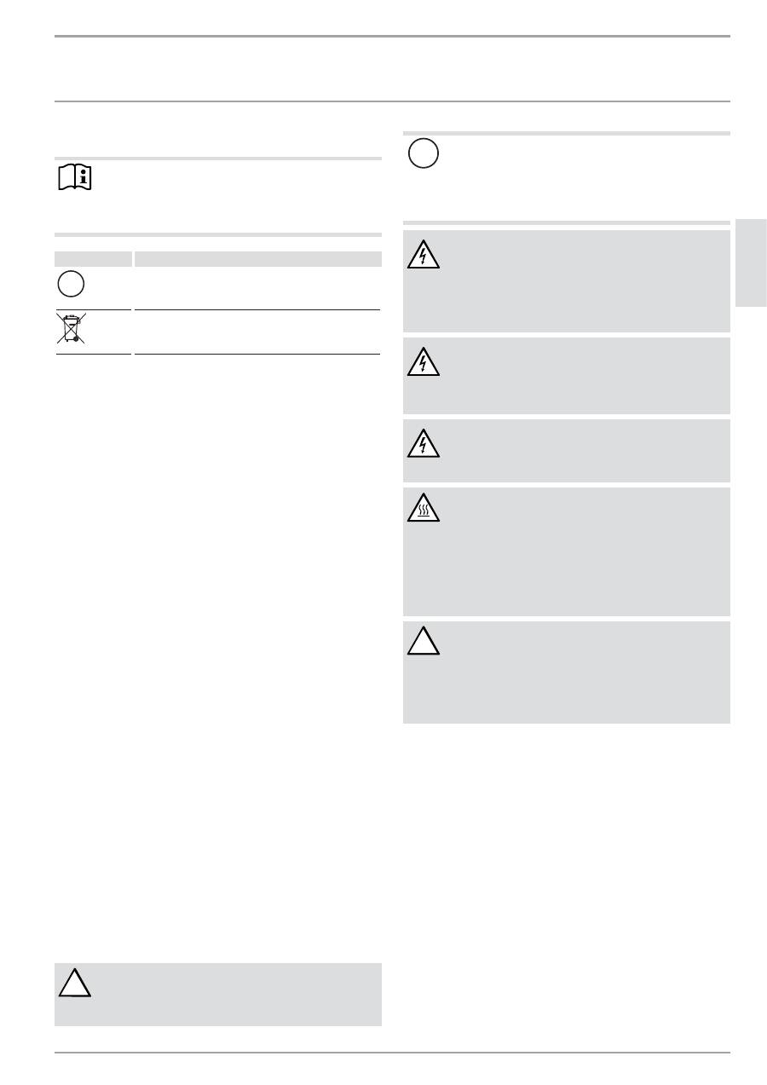Click the open manual information book icon
Image resolution: width=767 pixels, height=1085 pixels.
76,178
